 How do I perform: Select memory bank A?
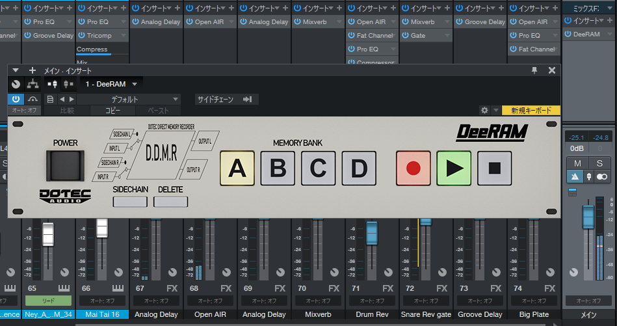click(237, 168)
